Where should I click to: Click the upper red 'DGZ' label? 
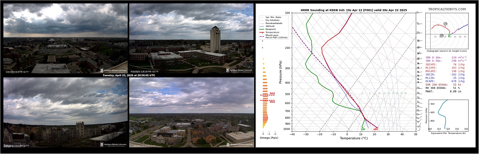tap(273, 94)
